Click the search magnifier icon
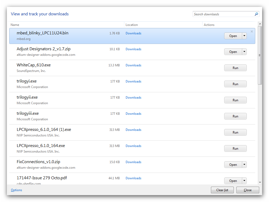 click(x=256, y=14)
